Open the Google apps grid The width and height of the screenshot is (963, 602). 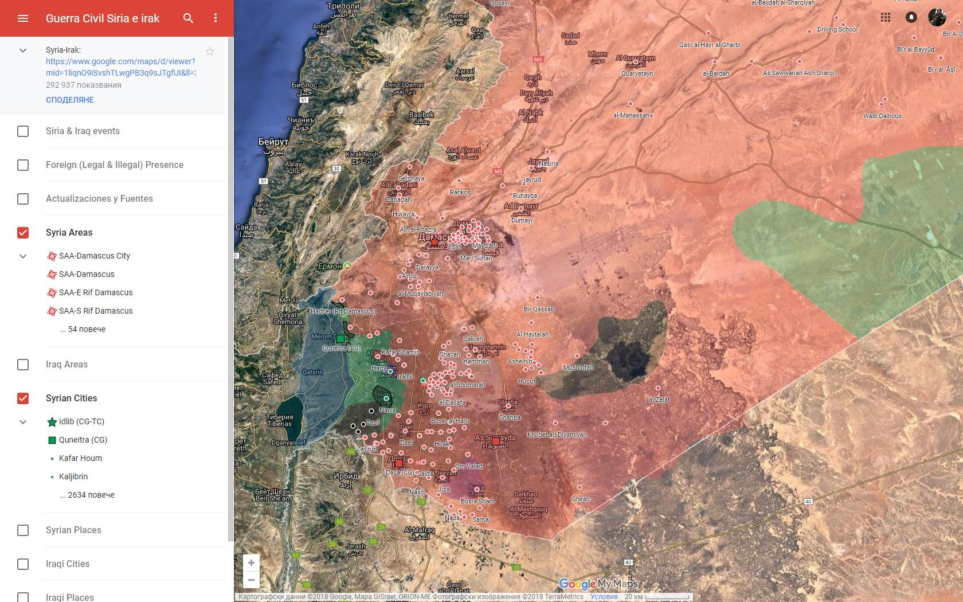pyautogui.click(x=886, y=17)
